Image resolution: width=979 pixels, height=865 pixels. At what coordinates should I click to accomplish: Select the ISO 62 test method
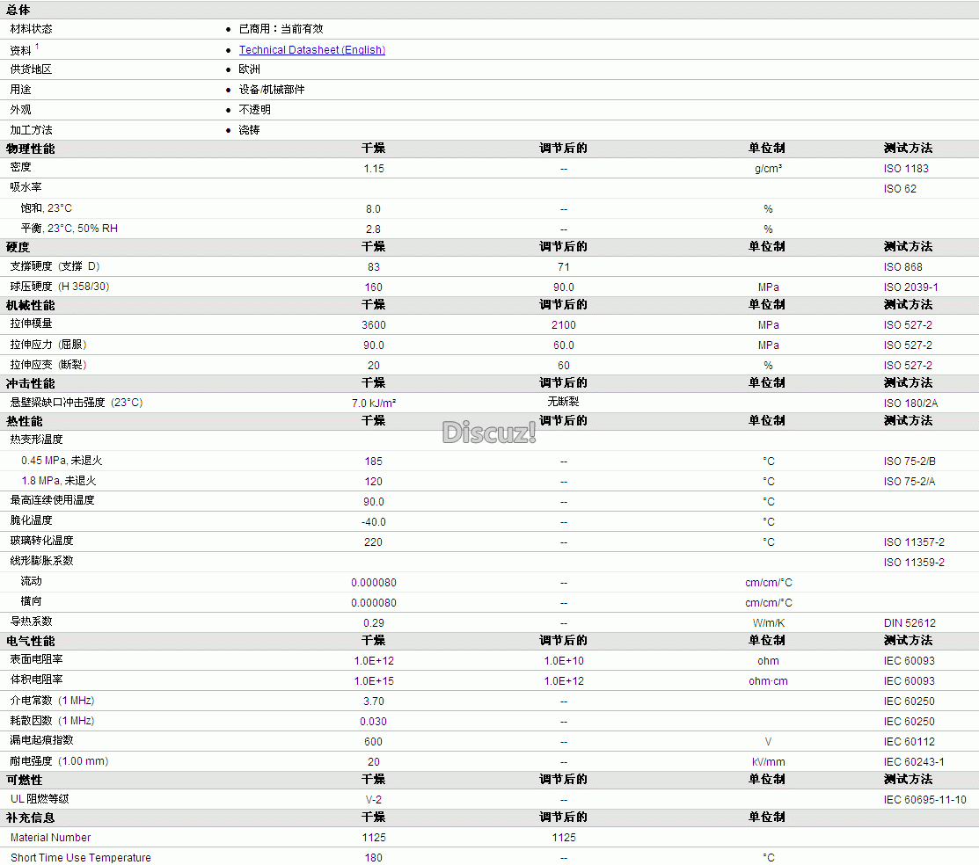(x=900, y=188)
